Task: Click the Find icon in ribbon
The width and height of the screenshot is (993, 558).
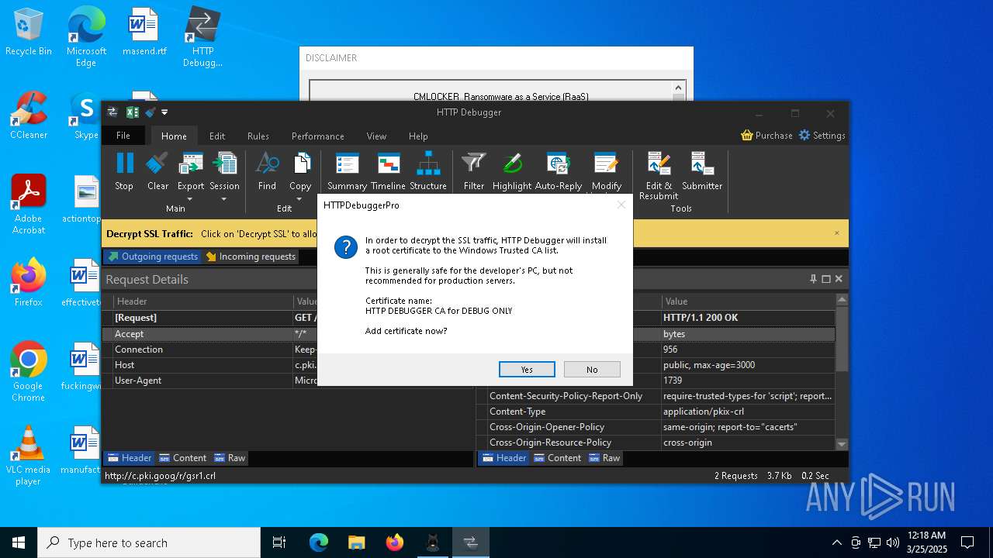Action: click(267, 164)
